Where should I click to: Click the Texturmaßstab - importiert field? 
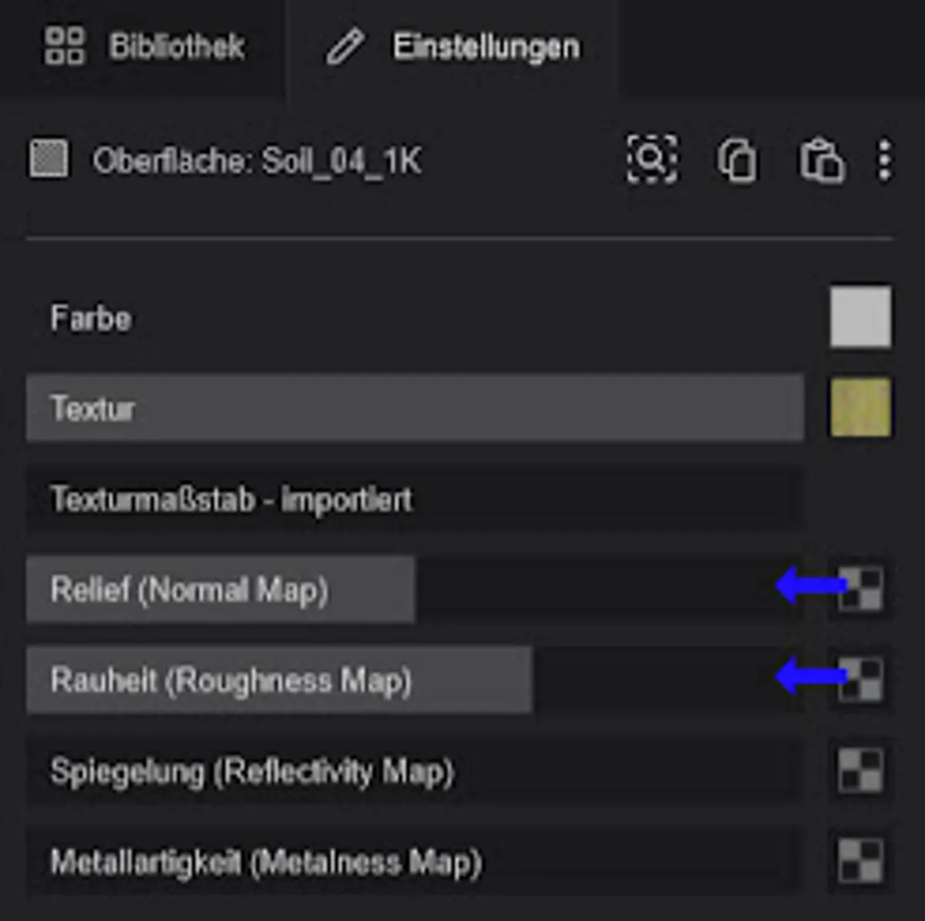click(415, 499)
